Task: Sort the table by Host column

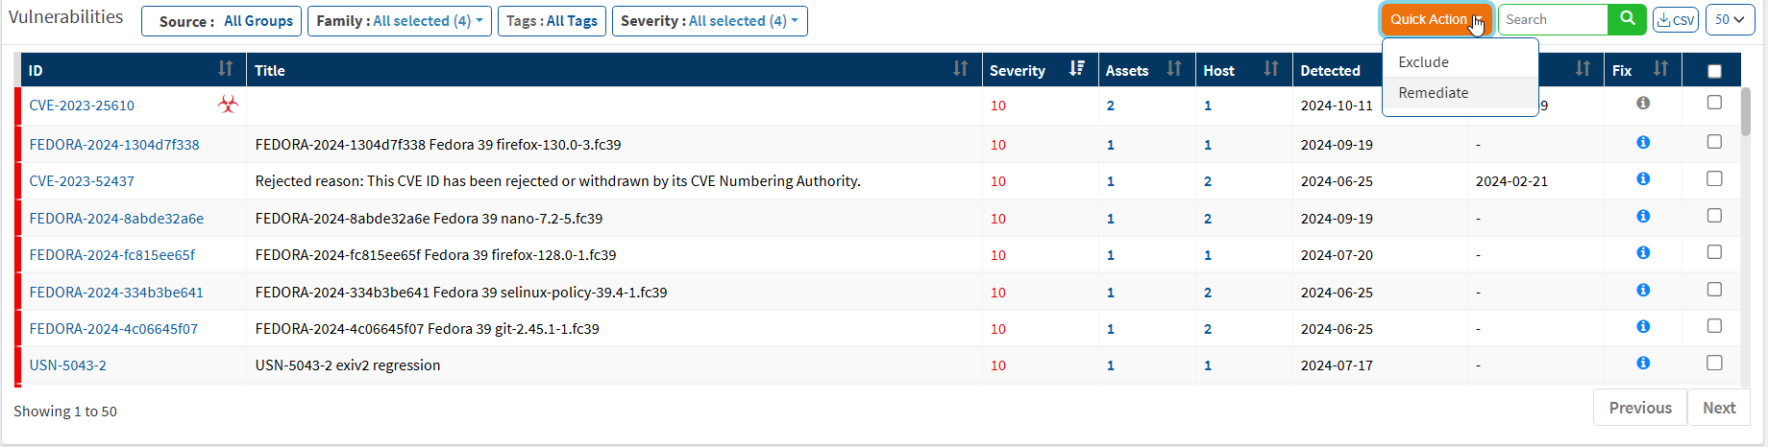Action: click(x=1271, y=69)
